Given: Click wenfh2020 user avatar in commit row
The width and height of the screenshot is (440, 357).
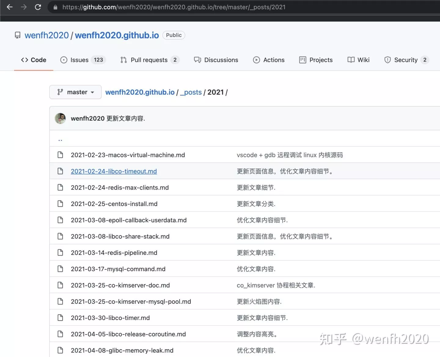Looking at the screenshot, I should coord(60,118).
